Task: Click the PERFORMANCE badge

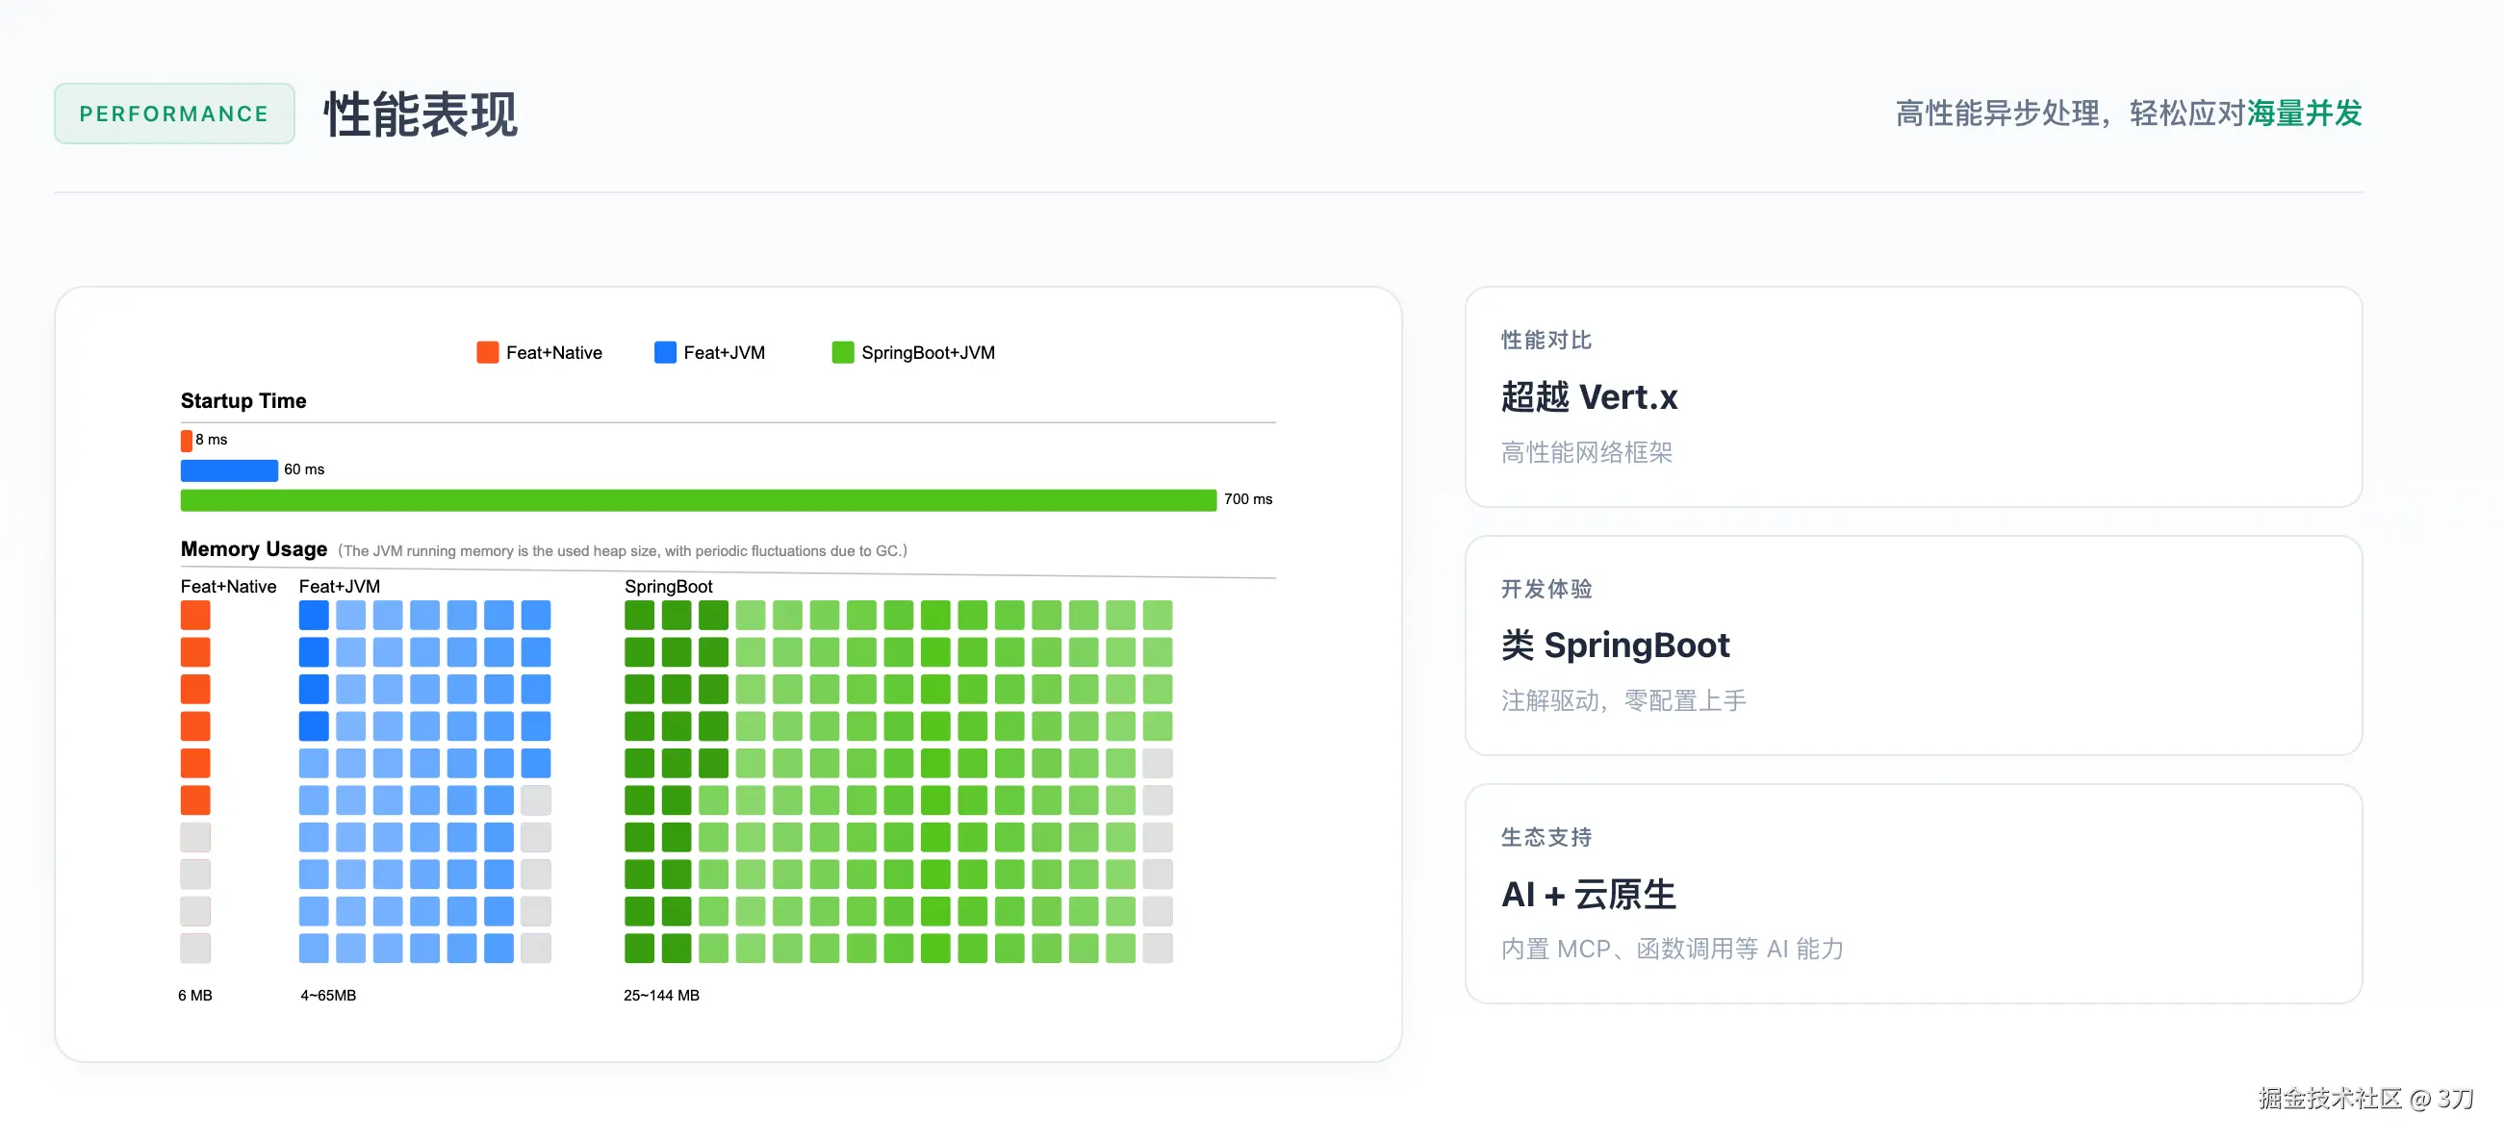Action: point(174,114)
